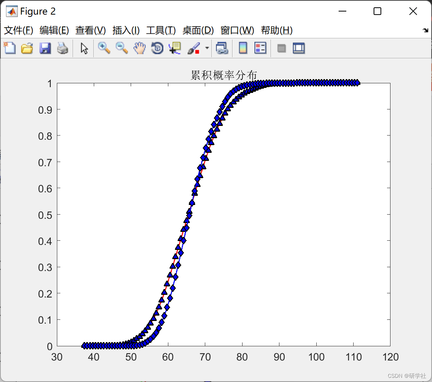Create a new figure

pyautogui.click(x=9, y=48)
